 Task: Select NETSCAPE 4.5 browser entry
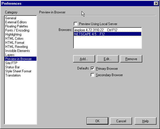pyautogui.click(x=108, y=34)
